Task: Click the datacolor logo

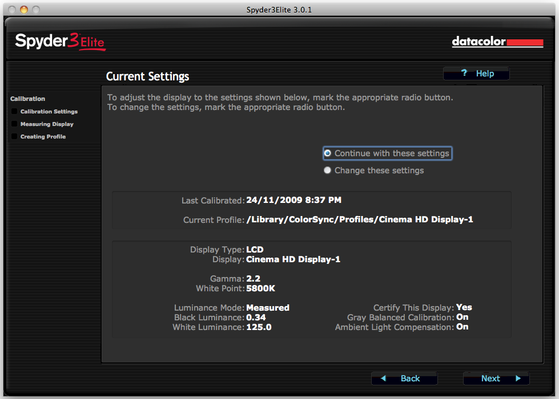Action: tap(497, 42)
